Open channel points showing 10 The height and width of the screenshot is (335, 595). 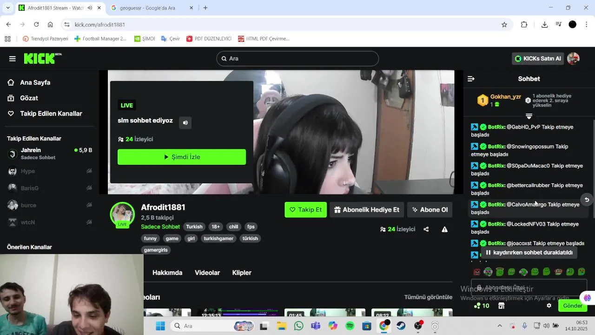482,306
